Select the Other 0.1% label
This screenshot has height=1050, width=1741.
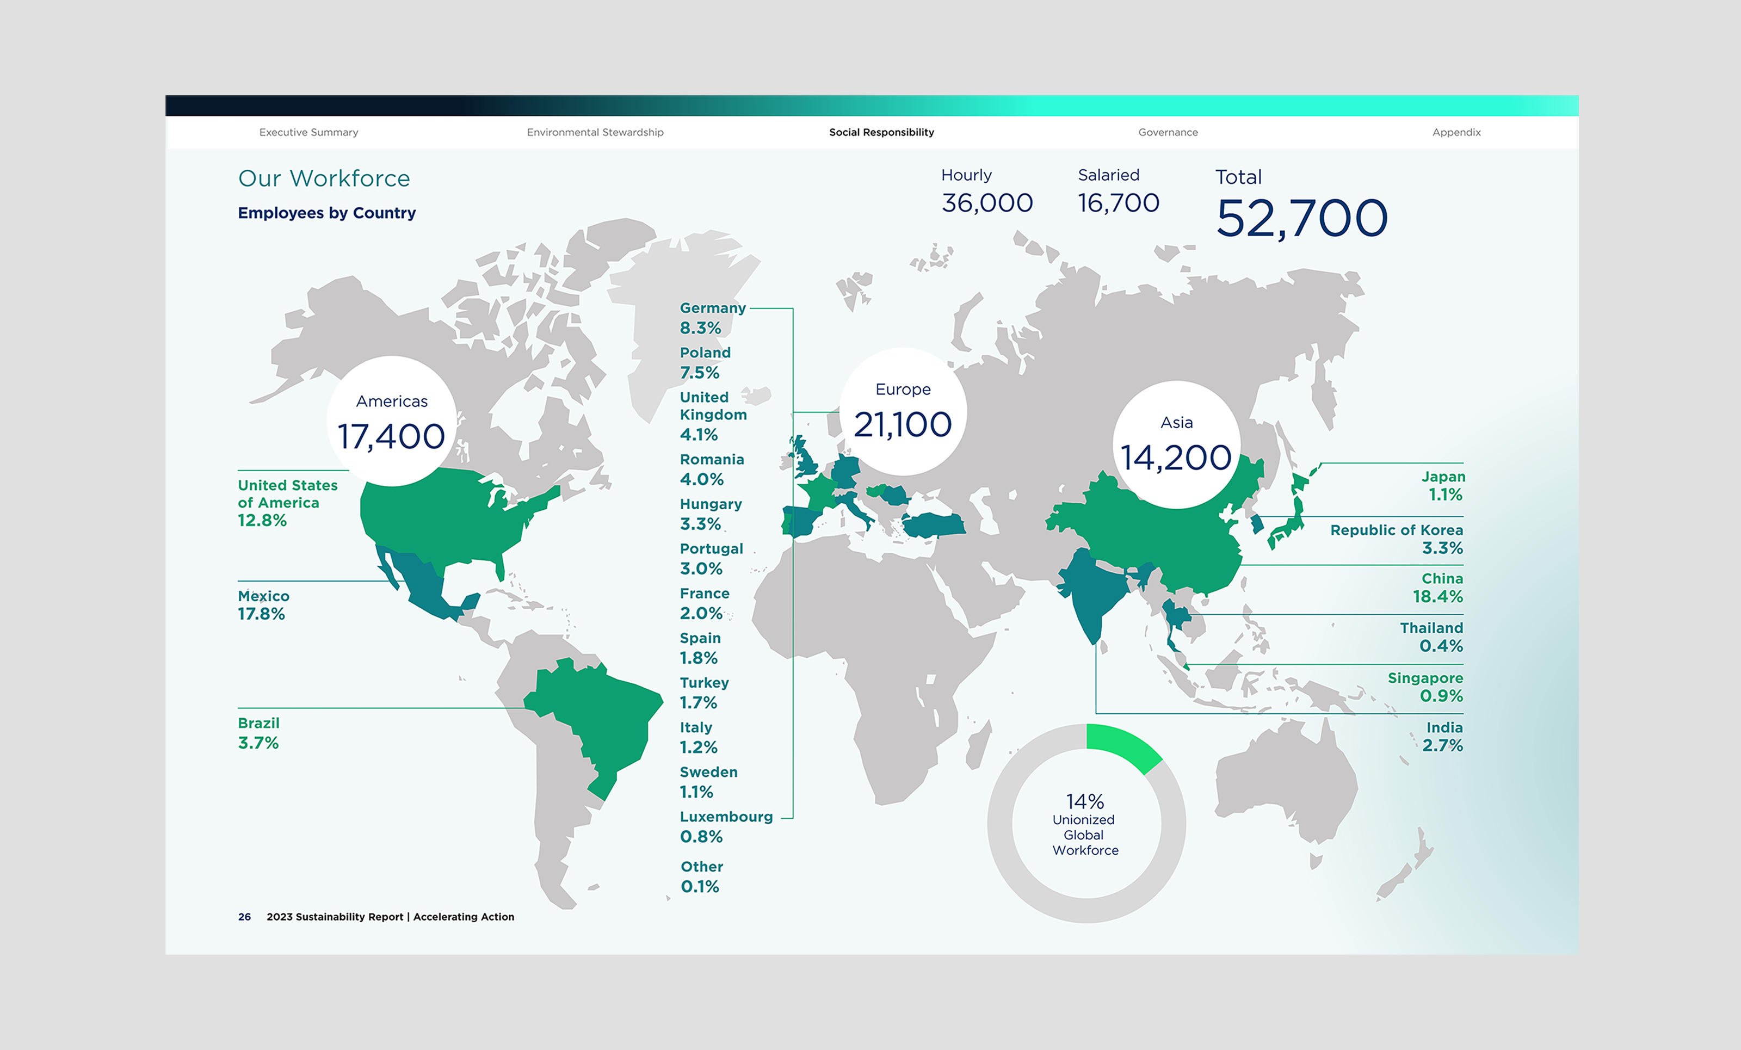(x=702, y=876)
